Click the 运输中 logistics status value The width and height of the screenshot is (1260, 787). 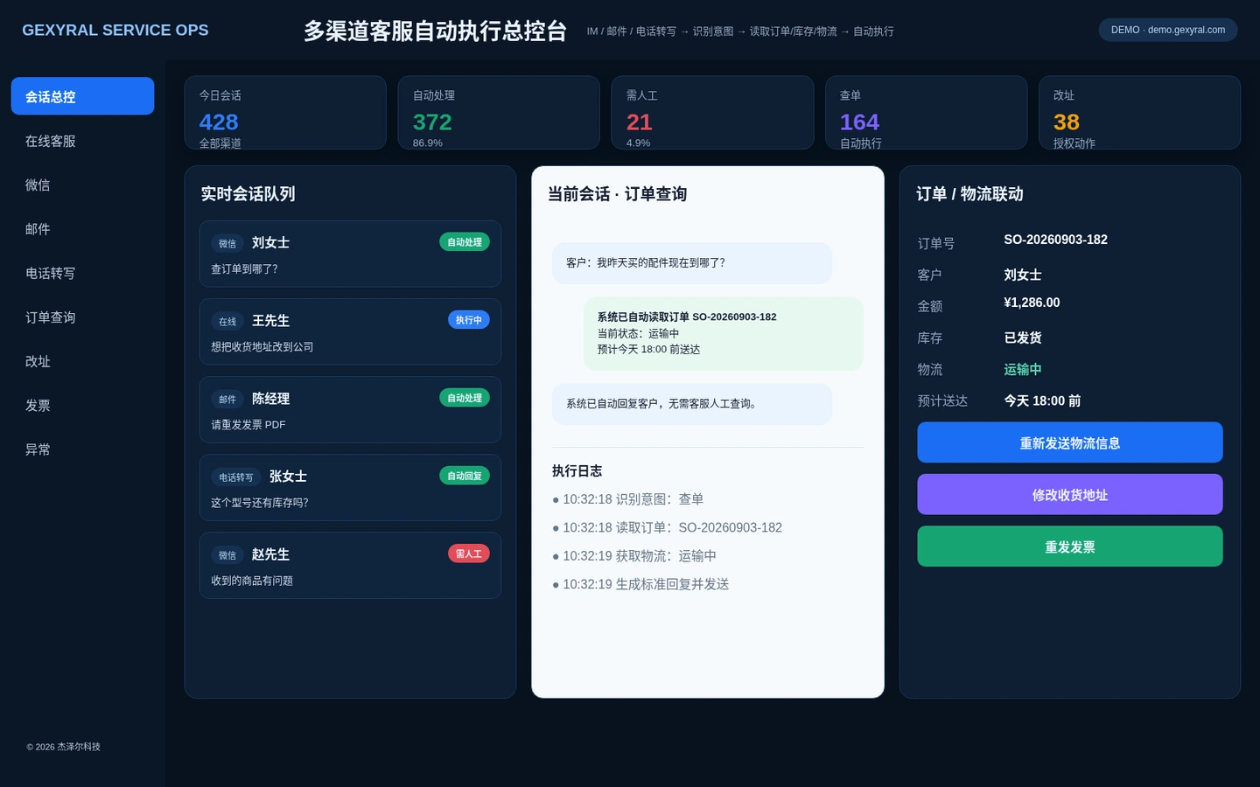tap(1023, 369)
